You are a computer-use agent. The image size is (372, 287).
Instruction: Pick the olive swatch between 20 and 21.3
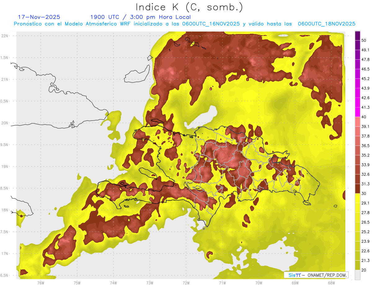point(358,265)
